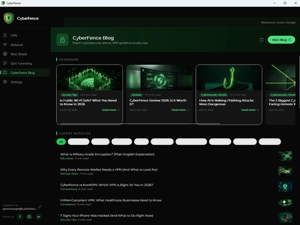This screenshot has height=225, width=300.
Task: Filter articles by Education chip
Action: click(100, 142)
